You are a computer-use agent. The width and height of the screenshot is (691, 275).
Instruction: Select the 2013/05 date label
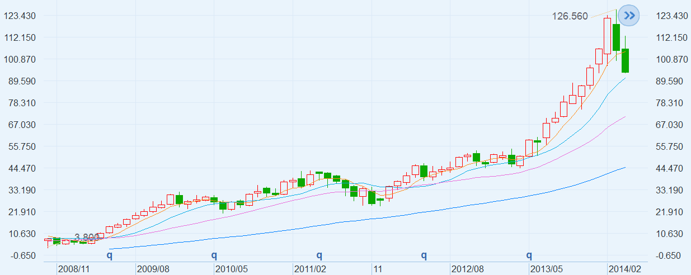(547, 269)
